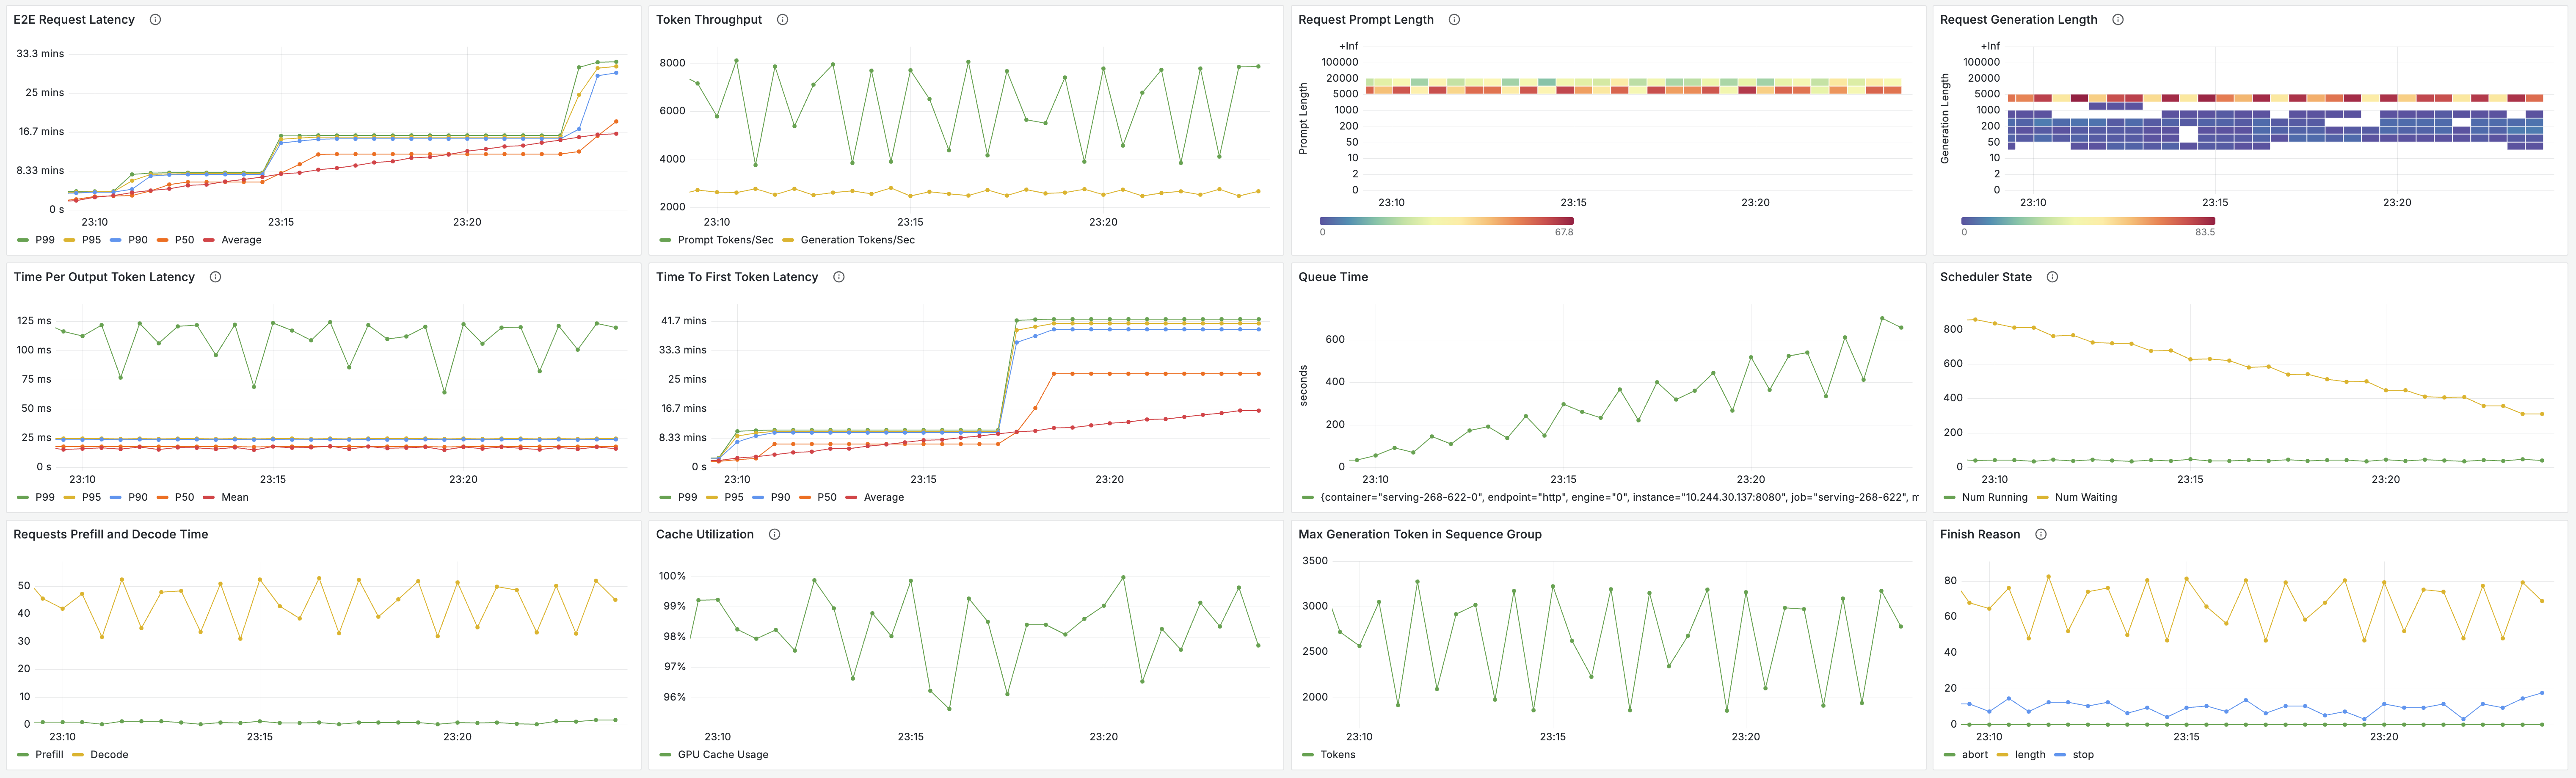The image size is (2576, 778).
Task: Click info icon beside Time Per Output Token Latency
Action: [x=215, y=277]
